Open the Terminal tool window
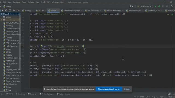The width and height of the screenshot is (175, 98). click(x=32, y=94)
